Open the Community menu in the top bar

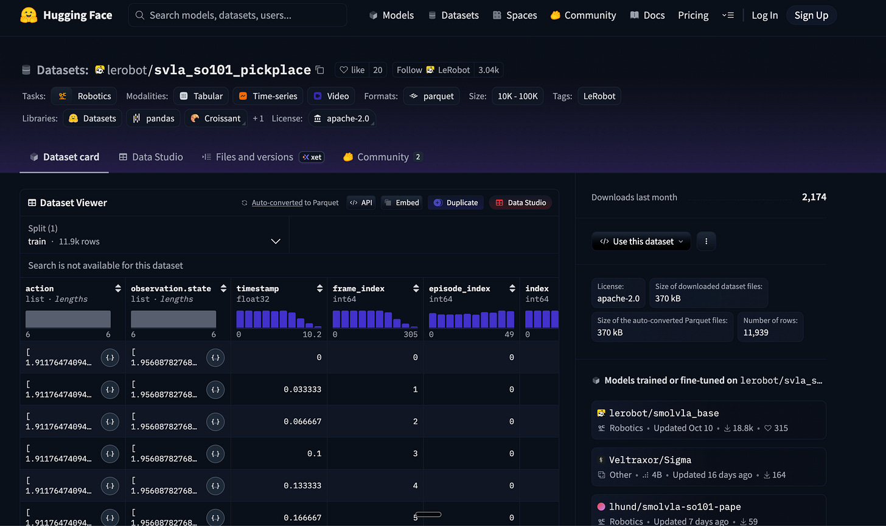click(x=583, y=15)
